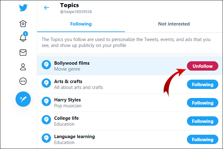The width and height of the screenshot is (223, 149).
Task: Select the Following tab
Action: click(81, 24)
